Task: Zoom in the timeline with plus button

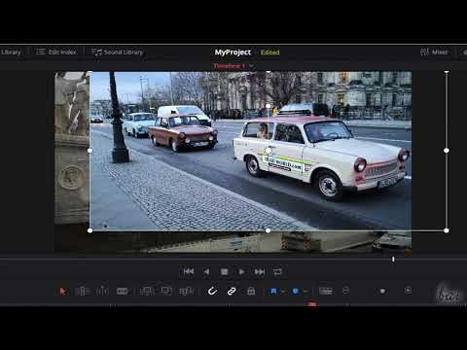Action: point(408,291)
